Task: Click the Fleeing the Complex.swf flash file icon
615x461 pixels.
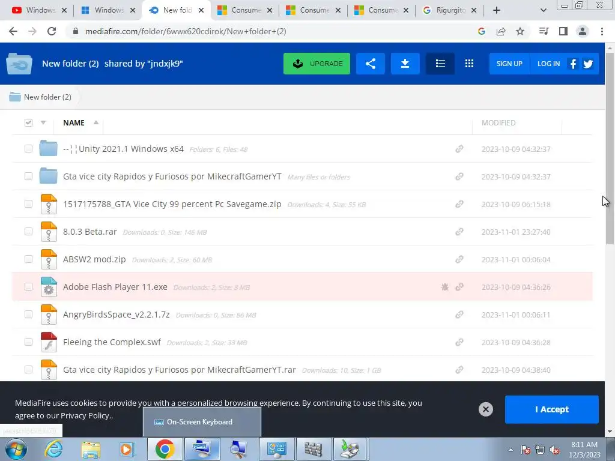Action: pos(49,342)
